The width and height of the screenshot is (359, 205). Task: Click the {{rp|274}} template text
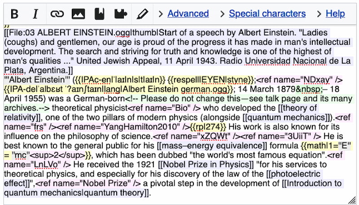[x=208, y=127]
